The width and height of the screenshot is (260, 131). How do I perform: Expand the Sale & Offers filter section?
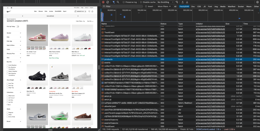[14, 45]
